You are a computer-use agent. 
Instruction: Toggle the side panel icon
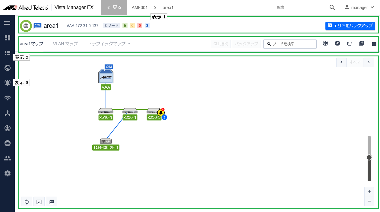point(374,44)
